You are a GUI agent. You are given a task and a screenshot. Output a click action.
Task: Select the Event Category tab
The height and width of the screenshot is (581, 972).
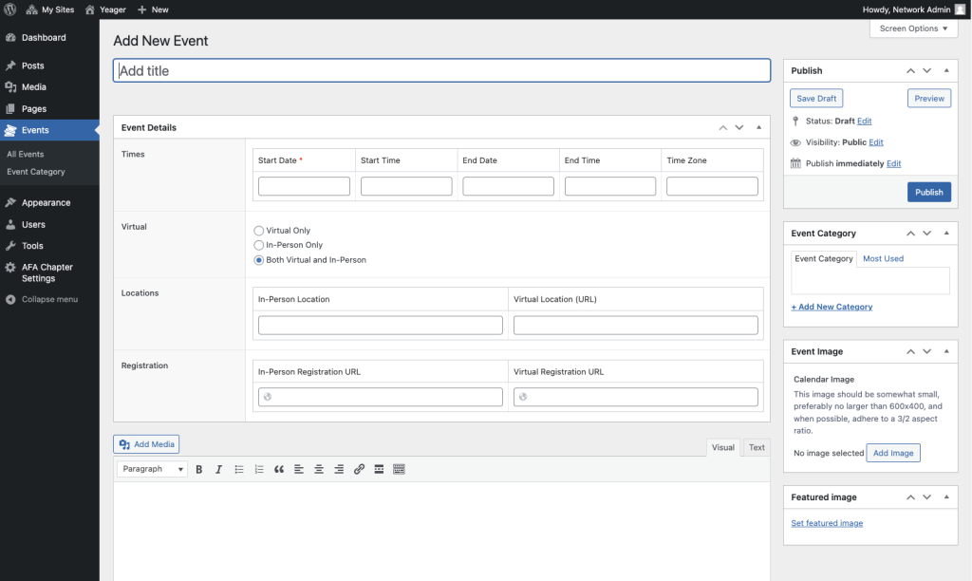[824, 258]
